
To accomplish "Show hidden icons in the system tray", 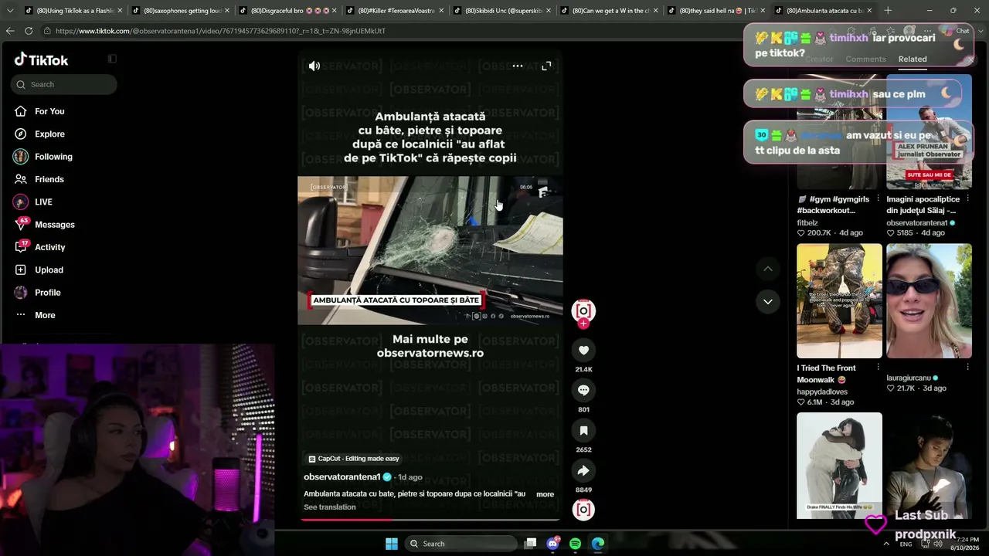I will pyautogui.click(x=885, y=544).
